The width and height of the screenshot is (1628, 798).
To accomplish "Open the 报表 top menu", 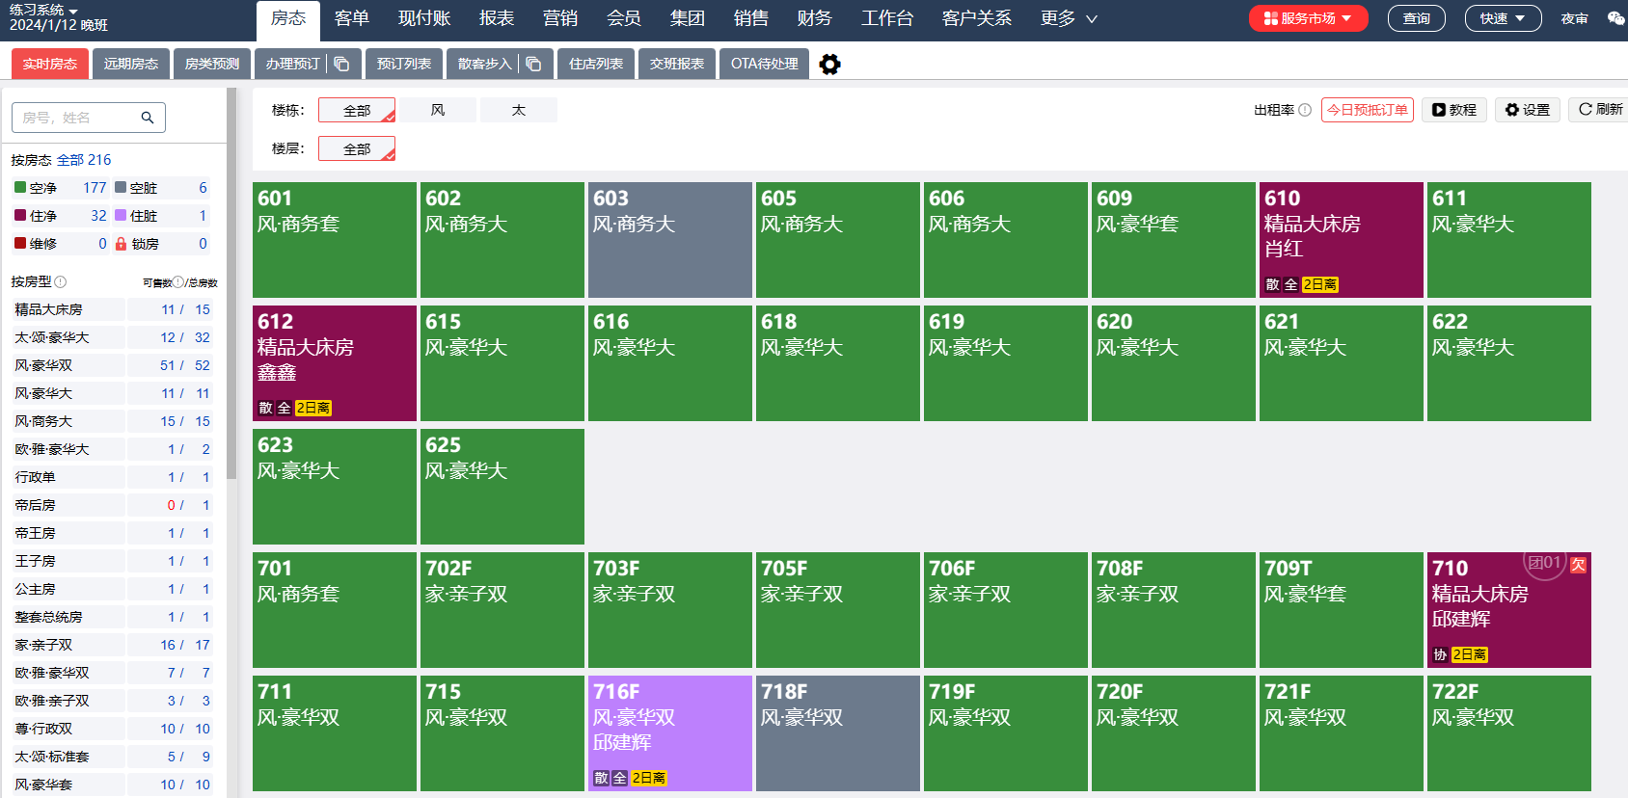I will click(497, 18).
